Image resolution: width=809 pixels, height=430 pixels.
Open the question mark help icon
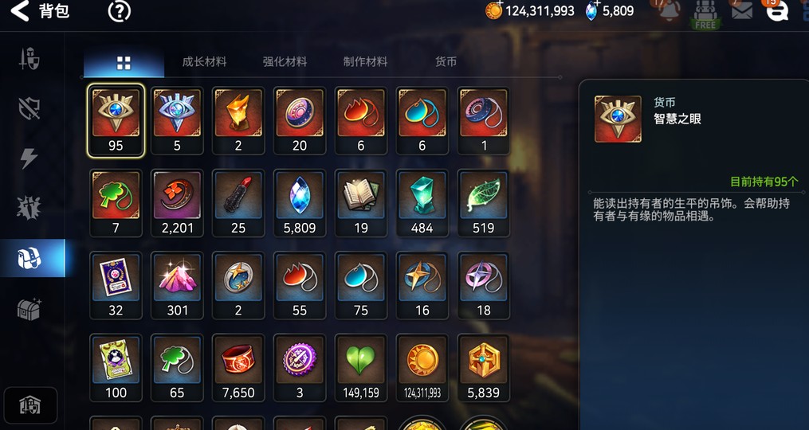pyautogui.click(x=120, y=11)
